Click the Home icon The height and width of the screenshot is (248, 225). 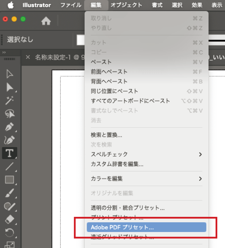point(46,21)
